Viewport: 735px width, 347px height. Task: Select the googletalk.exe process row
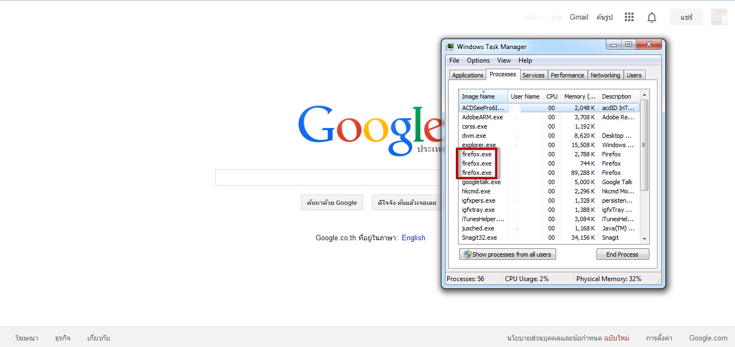549,182
